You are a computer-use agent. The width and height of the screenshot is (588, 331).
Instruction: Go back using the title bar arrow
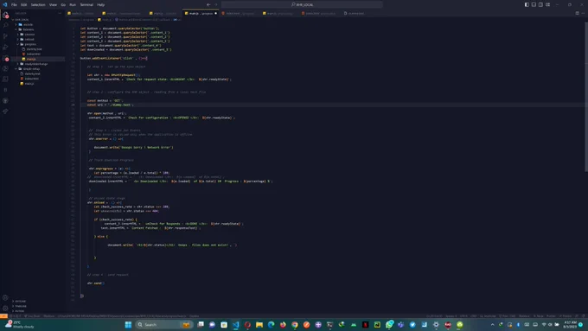tap(208, 4)
